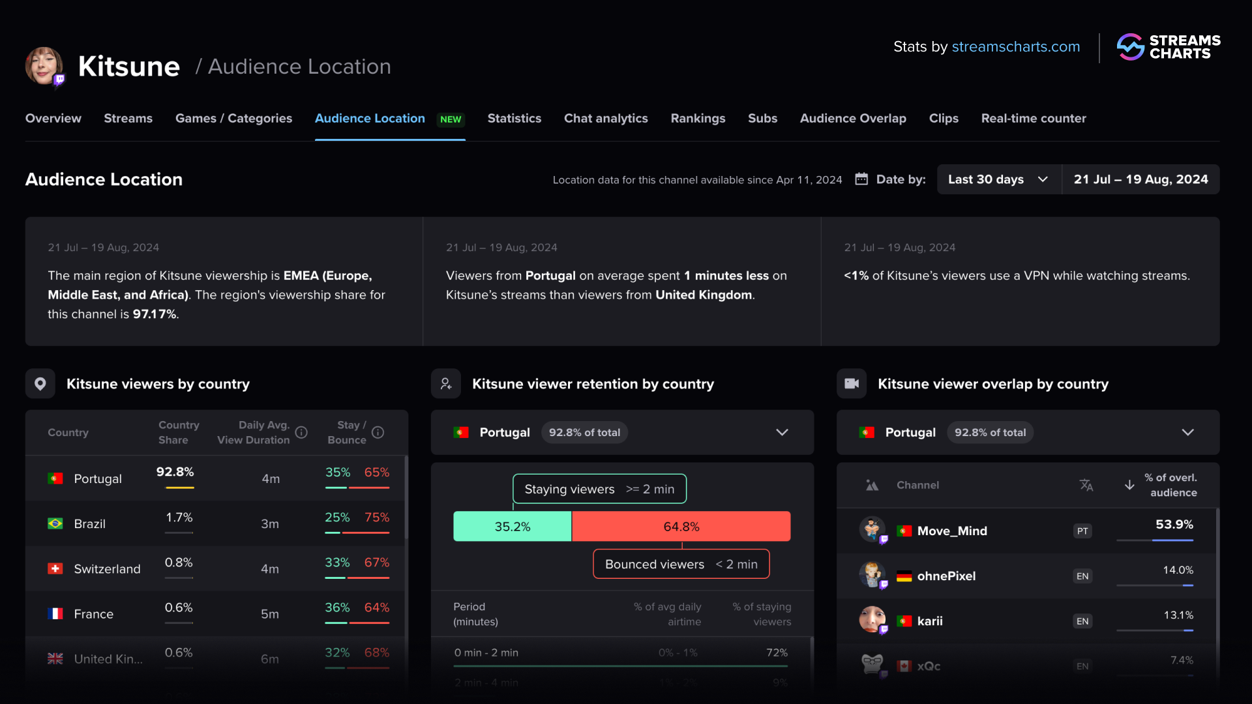Screen dimensions: 1252x704
Task: Open the Audience Overlap tab
Action: coord(852,119)
